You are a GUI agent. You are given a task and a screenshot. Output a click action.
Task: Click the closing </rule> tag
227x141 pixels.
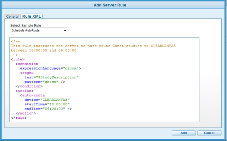(x=19, y=118)
